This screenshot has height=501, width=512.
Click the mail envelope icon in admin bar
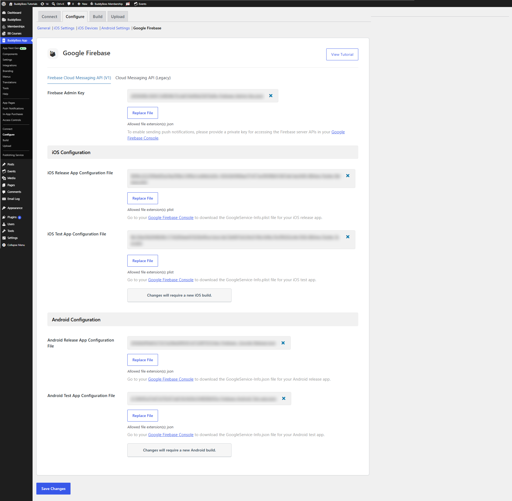point(128,4)
